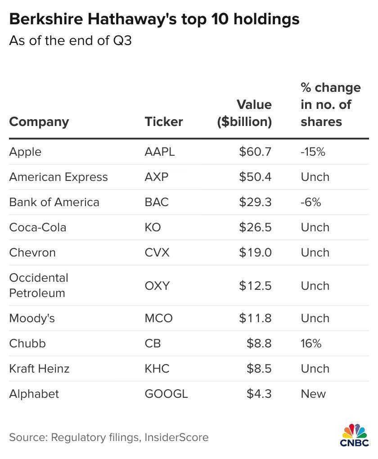Image resolution: width=378 pixels, height=459 pixels.
Task: Click the AXP ticker symbol
Action: pos(156,177)
